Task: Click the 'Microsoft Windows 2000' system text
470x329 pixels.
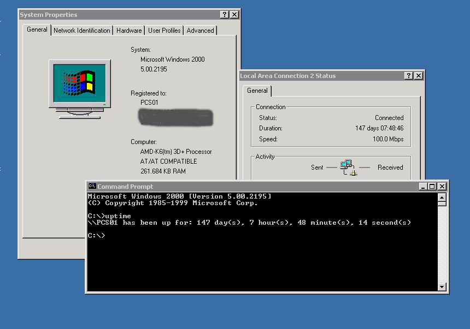Action: [172, 59]
